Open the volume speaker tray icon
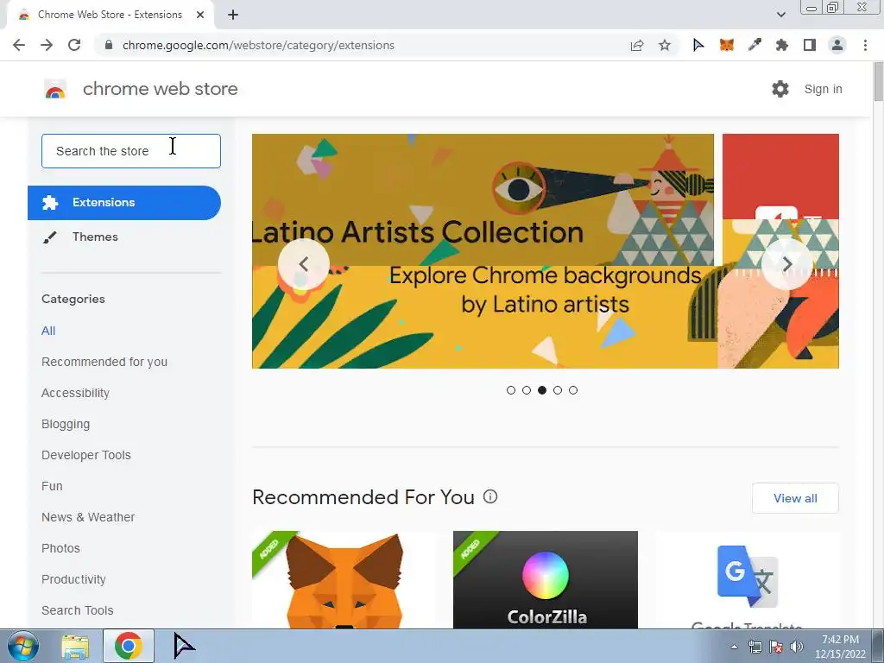The width and height of the screenshot is (884, 663). (796, 647)
